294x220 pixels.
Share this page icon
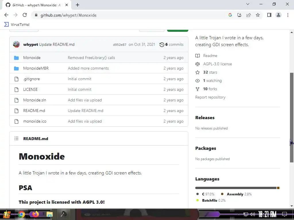pos(249,15)
